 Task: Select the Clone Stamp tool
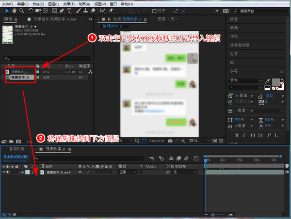point(85,10)
